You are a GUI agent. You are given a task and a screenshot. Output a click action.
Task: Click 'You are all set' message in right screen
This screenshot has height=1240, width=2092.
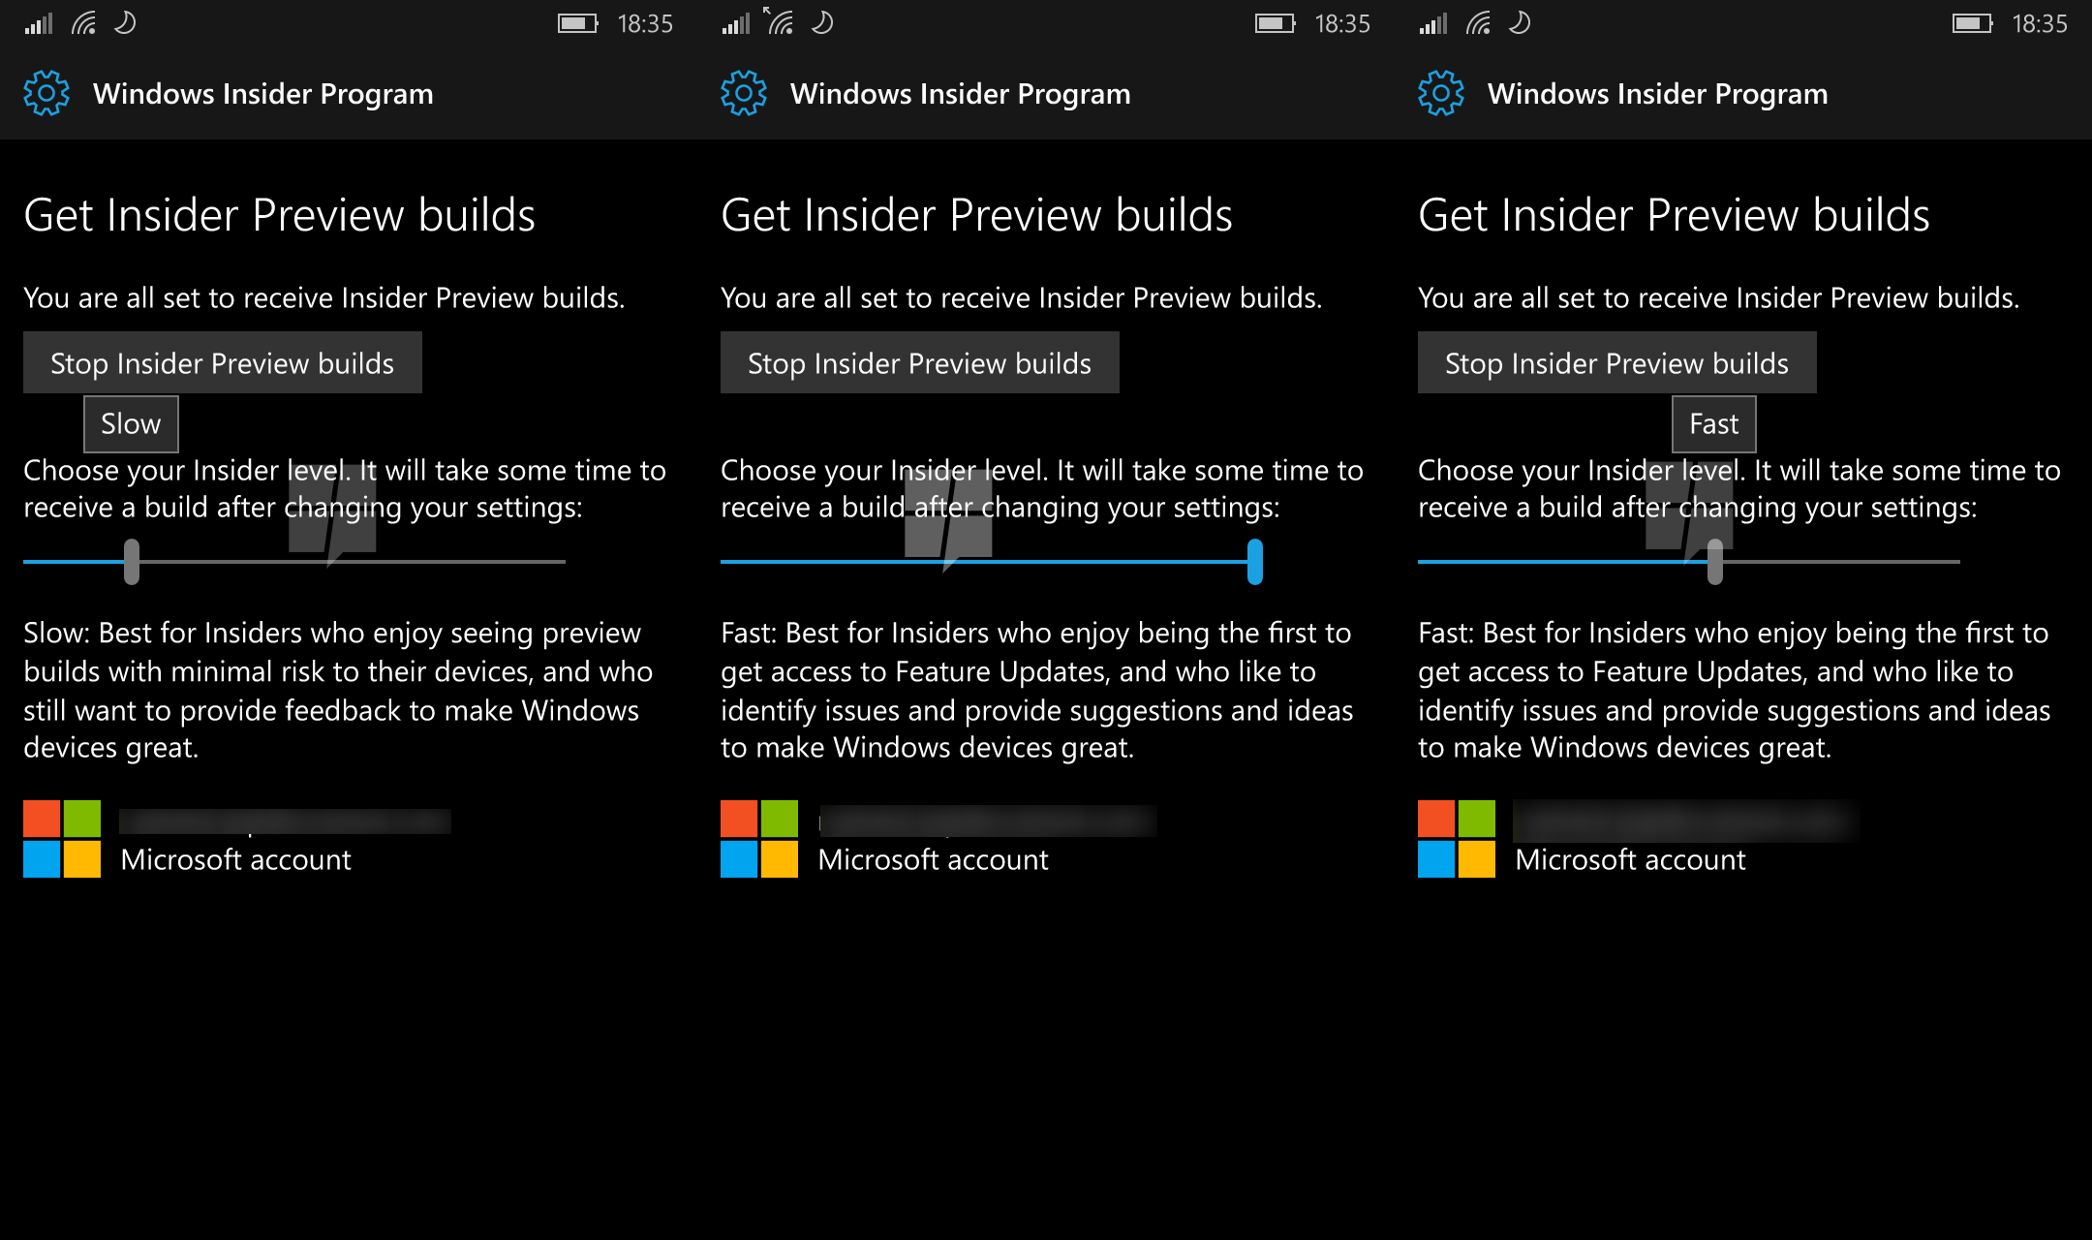1719,298
